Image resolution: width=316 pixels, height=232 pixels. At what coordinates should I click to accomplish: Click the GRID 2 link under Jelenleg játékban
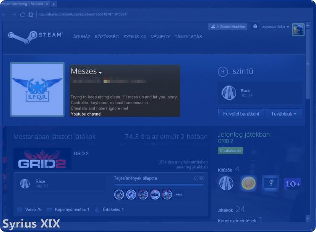pyautogui.click(x=225, y=141)
